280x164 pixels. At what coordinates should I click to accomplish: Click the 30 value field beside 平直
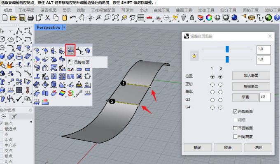coord(265,97)
